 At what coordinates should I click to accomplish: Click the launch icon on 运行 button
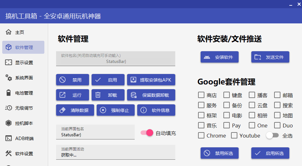click(62, 95)
